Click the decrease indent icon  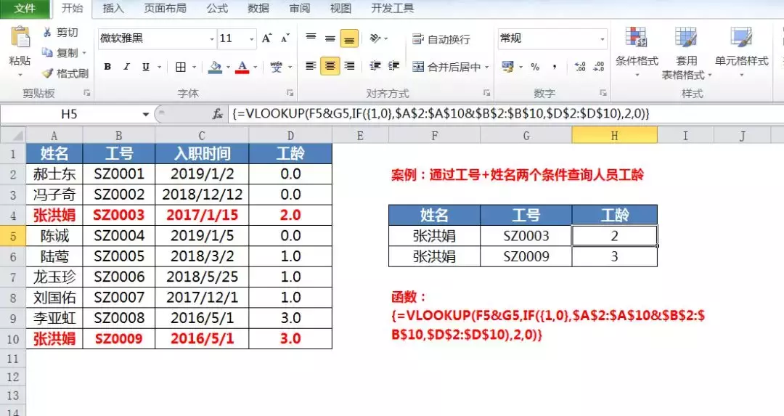[375, 66]
